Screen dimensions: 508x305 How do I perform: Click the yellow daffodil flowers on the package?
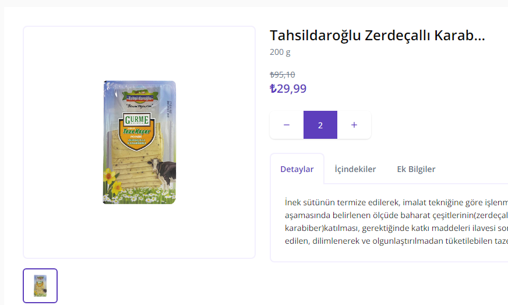112,182
